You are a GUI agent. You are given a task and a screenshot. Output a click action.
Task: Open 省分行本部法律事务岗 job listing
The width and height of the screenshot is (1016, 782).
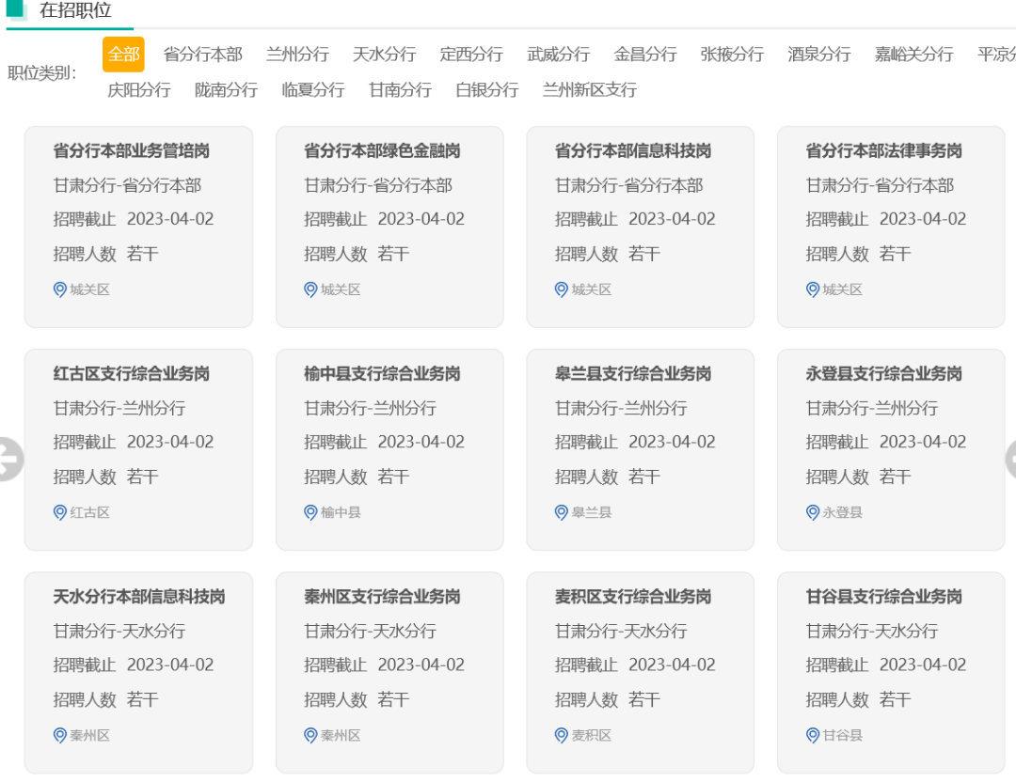point(883,150)
